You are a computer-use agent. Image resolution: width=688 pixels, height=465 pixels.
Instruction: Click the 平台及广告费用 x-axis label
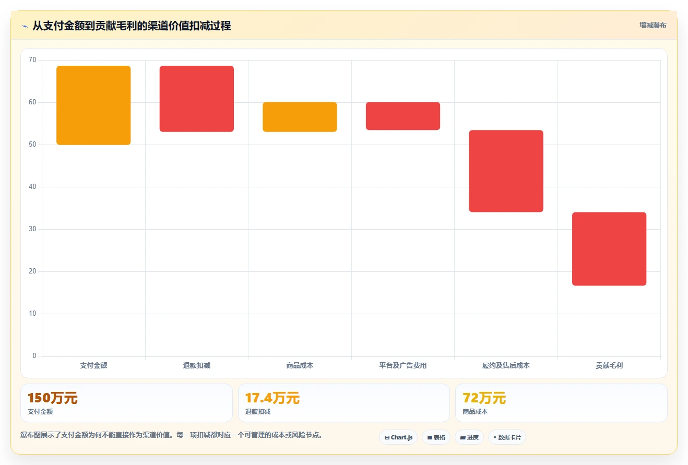pos(403,366)
